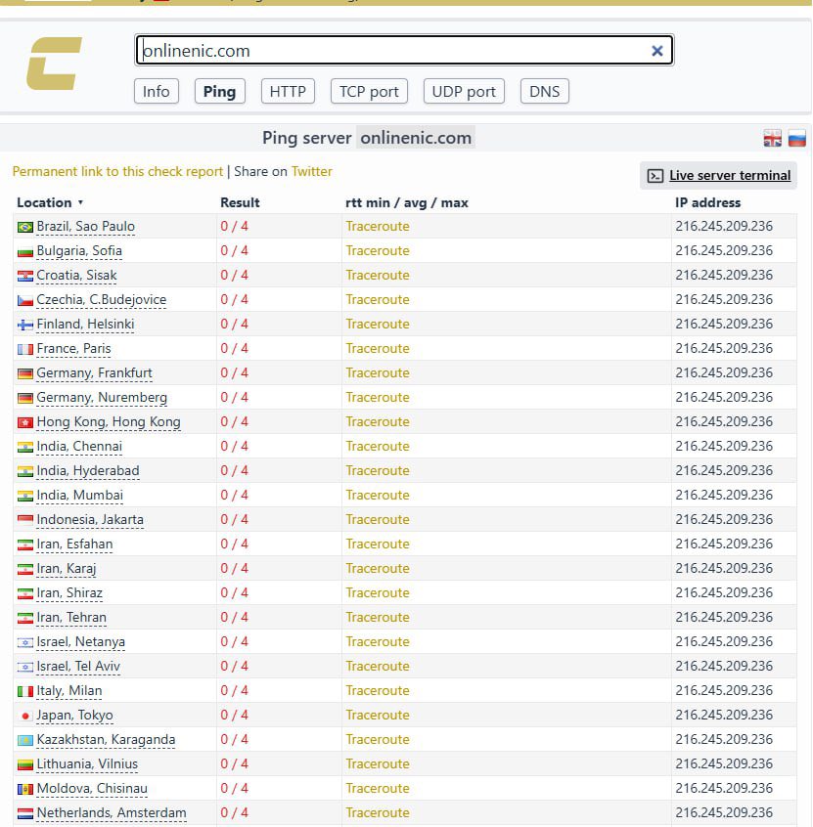Open the Live server terminal link

730,176
